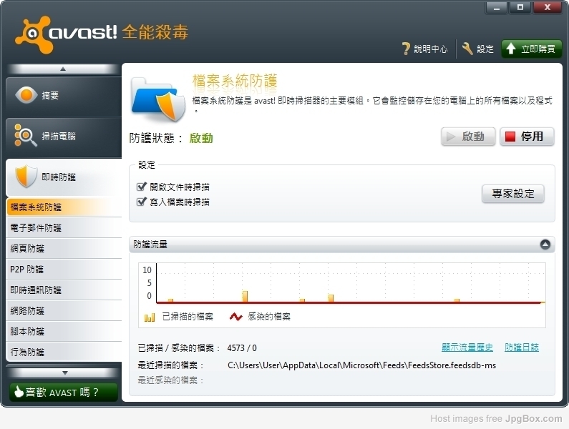Click the avast! logo icon
The width and height of the screenshot is (569, 429).
(32, 33)
